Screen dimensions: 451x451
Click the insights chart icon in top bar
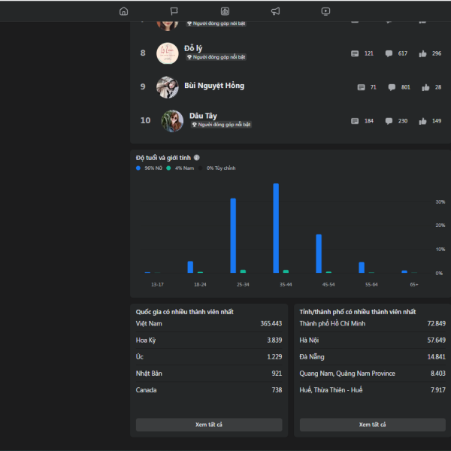[225, 11]
